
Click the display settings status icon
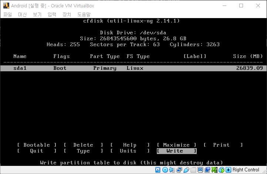(200, 170)
